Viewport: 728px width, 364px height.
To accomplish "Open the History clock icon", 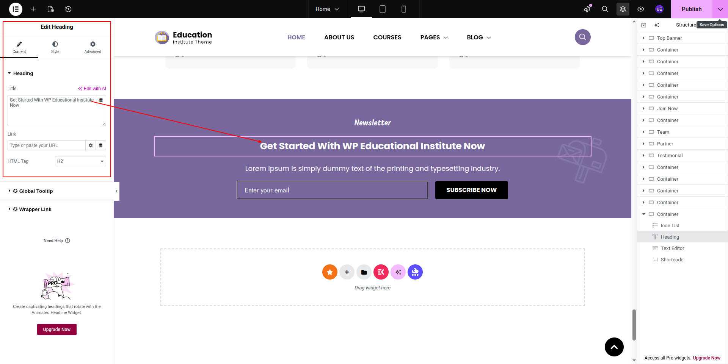I will click(68, 9).
